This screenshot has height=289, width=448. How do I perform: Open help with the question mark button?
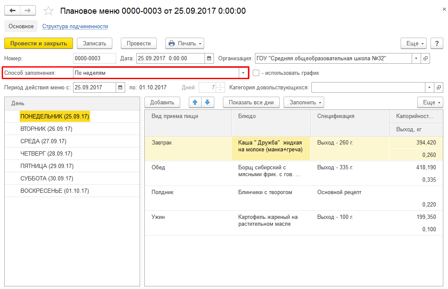click(437, 44)
